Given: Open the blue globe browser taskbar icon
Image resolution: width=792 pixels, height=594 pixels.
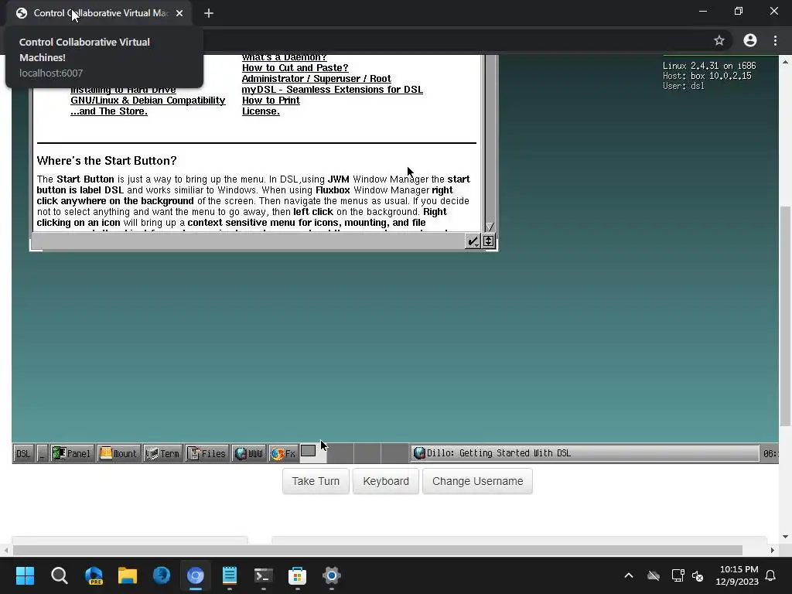Looking at the screenshot, I should [x=162, y=575].
